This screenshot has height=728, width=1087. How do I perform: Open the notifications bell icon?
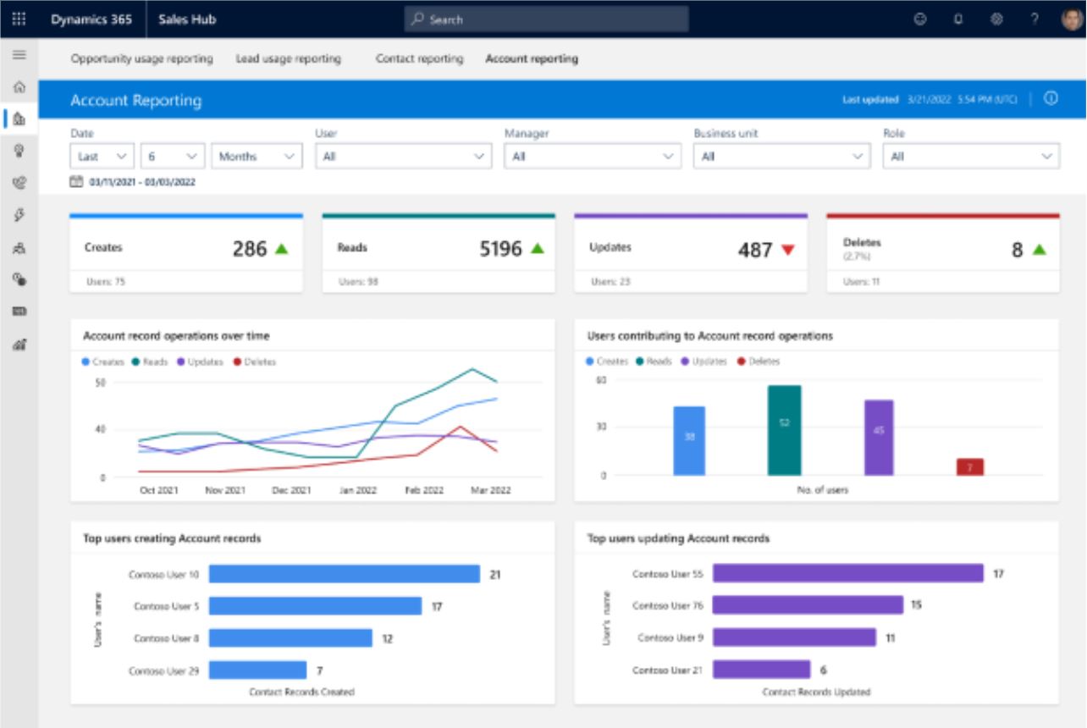pyautogui.click(x=958, y=19)
